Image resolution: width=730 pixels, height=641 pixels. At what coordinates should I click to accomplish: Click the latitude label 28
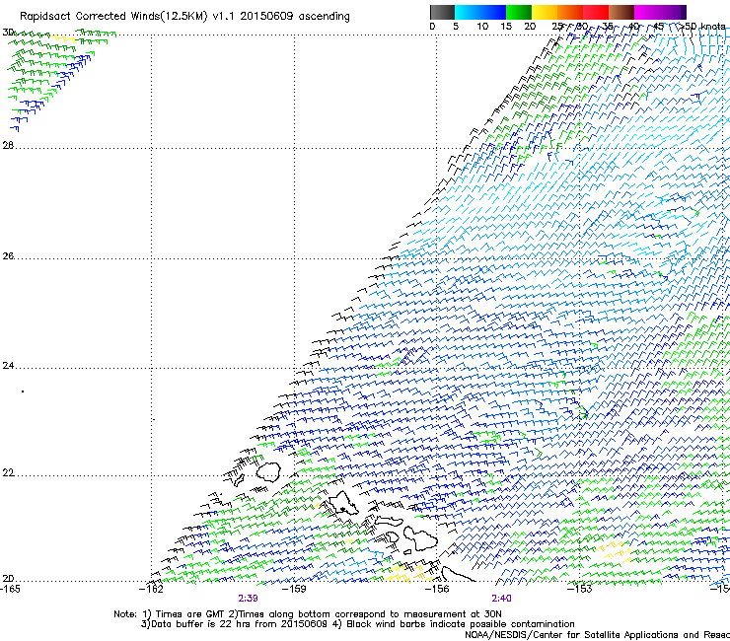click(8, 145)
